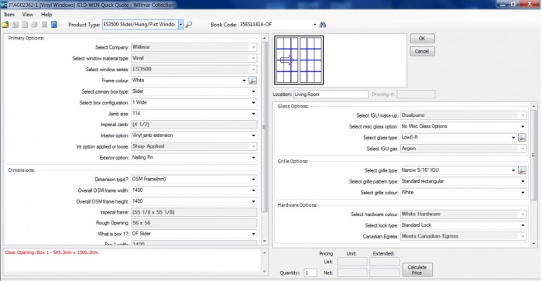Expand the Frame colour dropdown
Screen dimensions: 542x281
[244, 81]
